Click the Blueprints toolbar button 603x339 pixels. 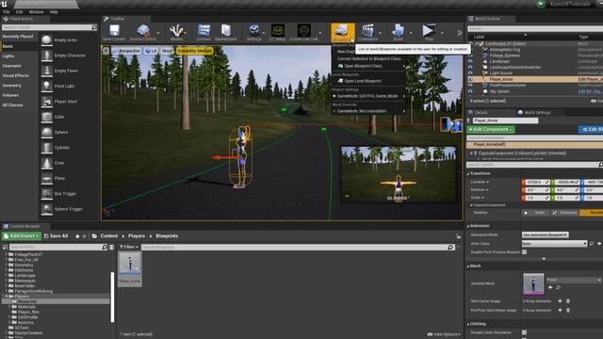pyautogui.click(x=343, y=32)
